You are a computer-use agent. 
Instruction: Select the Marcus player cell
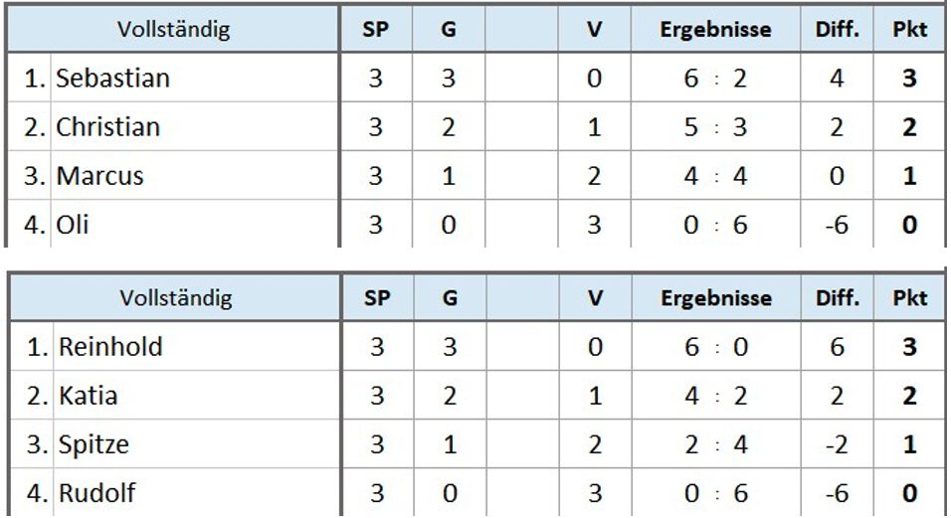click(99, 177)
